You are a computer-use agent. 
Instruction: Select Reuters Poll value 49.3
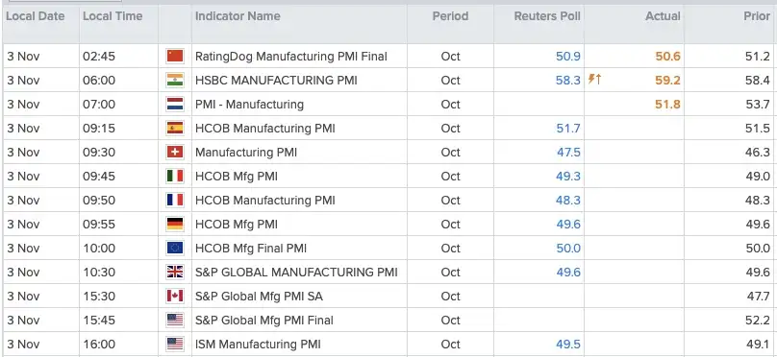[568, 177]
